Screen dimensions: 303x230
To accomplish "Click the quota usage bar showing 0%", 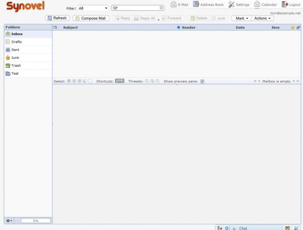I will pyautogui.click(x=35, y=220).
